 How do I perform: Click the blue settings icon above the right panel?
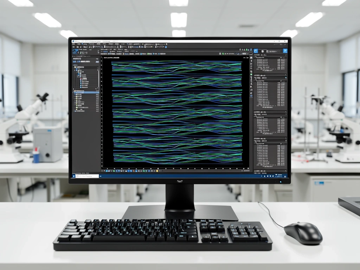pos(256,51)
